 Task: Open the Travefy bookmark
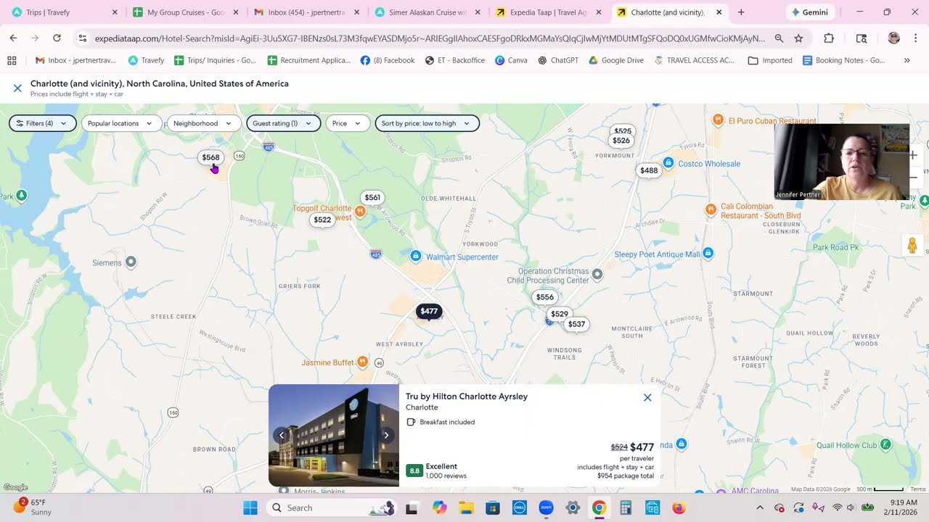[x=146, y=60]
